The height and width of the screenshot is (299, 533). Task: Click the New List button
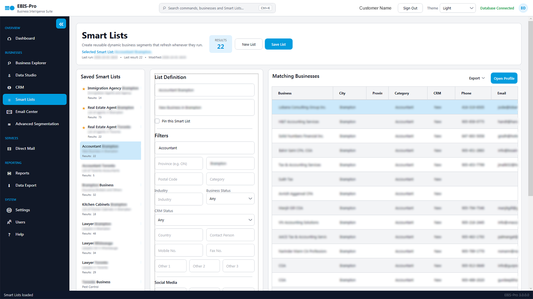[x=249, y=44]
